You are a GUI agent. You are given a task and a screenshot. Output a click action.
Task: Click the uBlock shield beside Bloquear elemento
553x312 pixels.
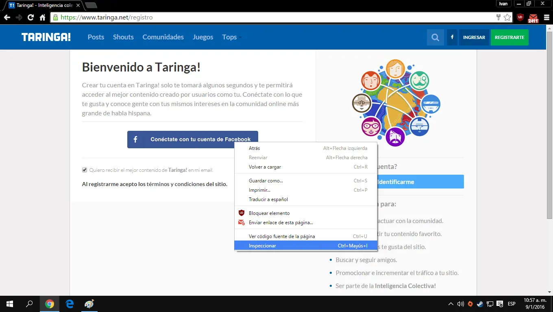tap(242, 213)
